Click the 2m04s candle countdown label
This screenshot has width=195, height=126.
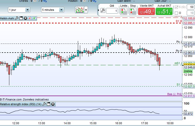[x=188, y=71]
